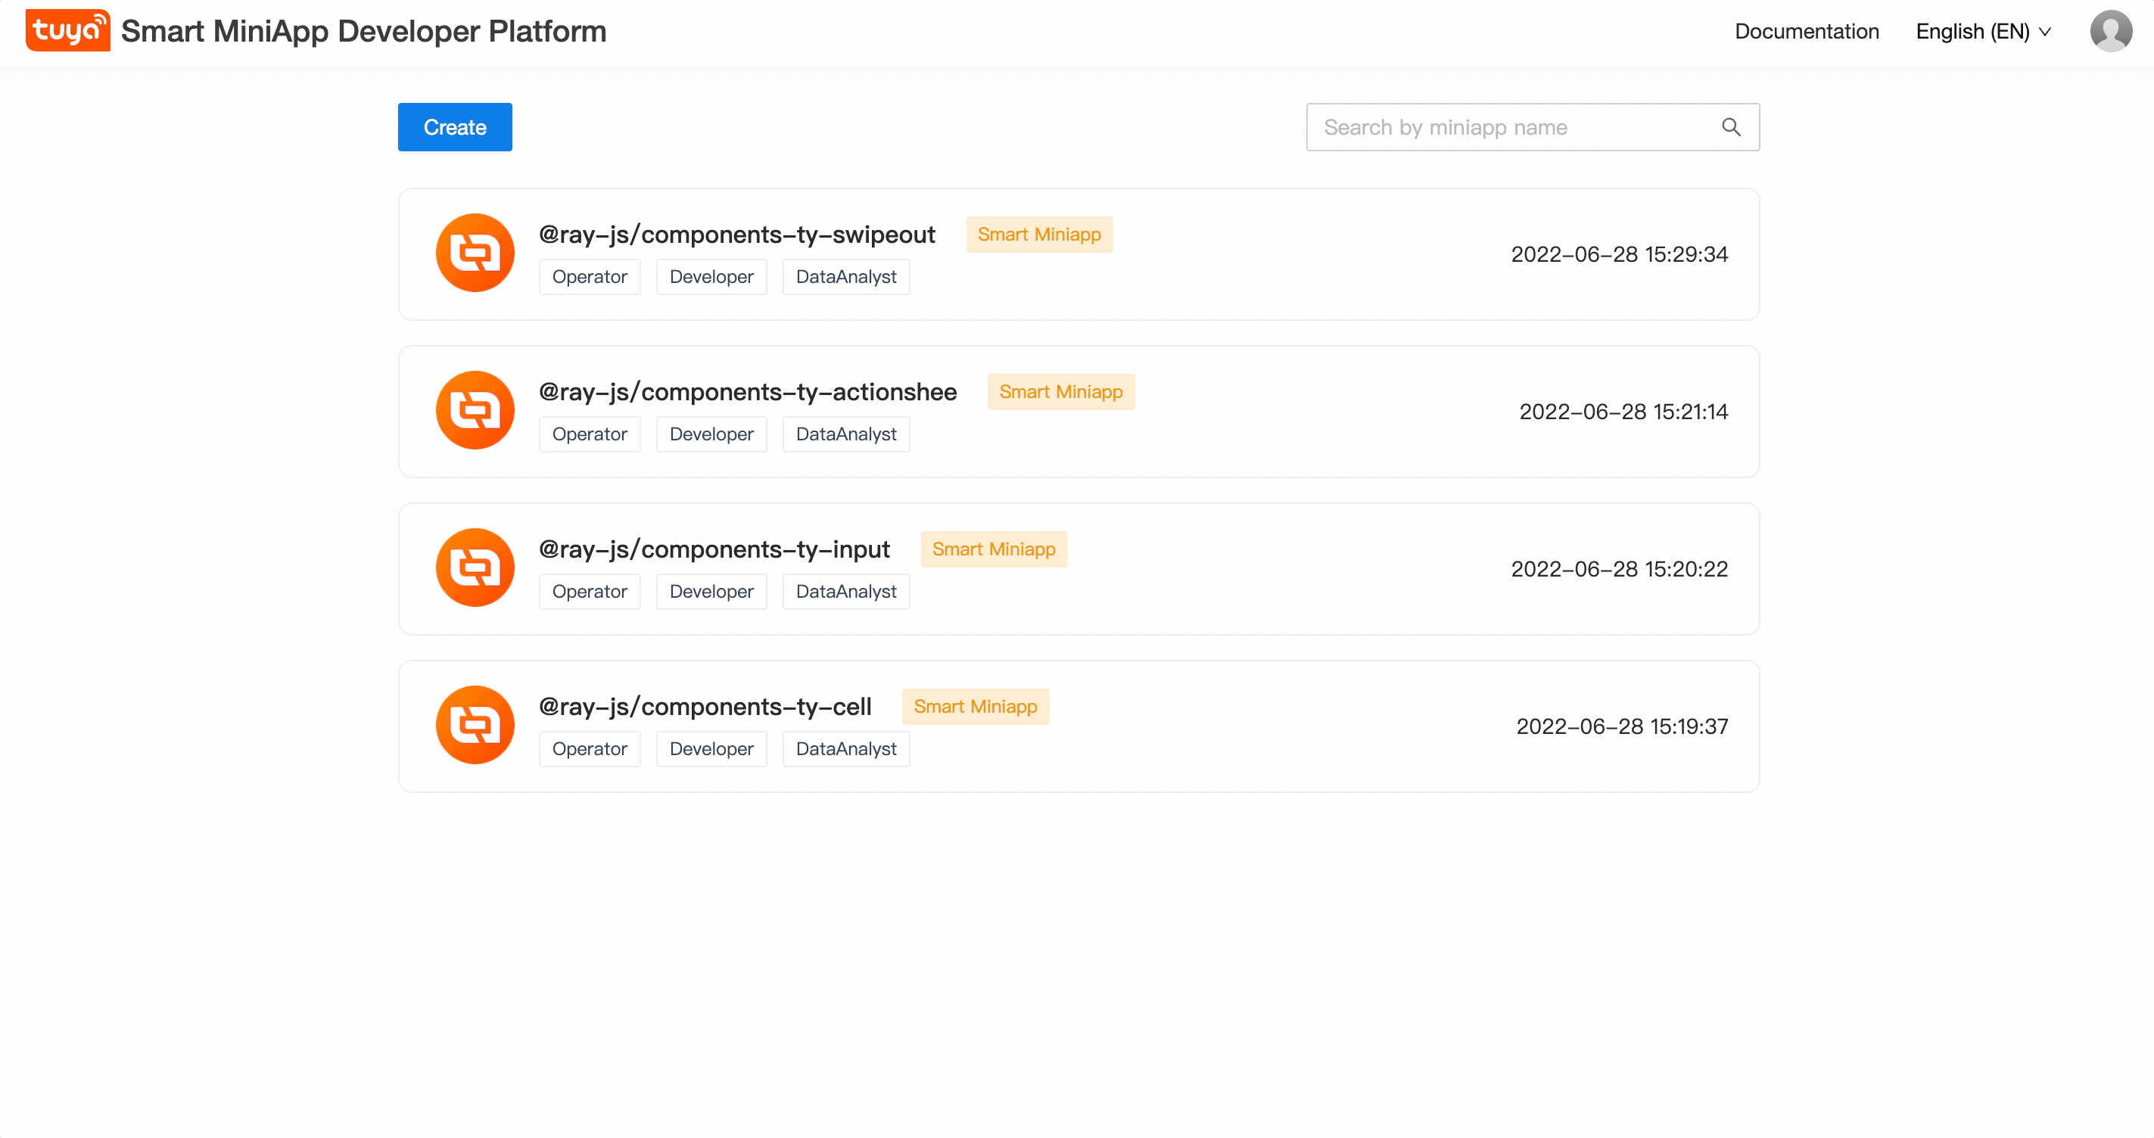The width and height of the screenshot is (2154, 1138).
Task: Expand the English (EN) language dropdown
Action: click(x=1983, y=32)
